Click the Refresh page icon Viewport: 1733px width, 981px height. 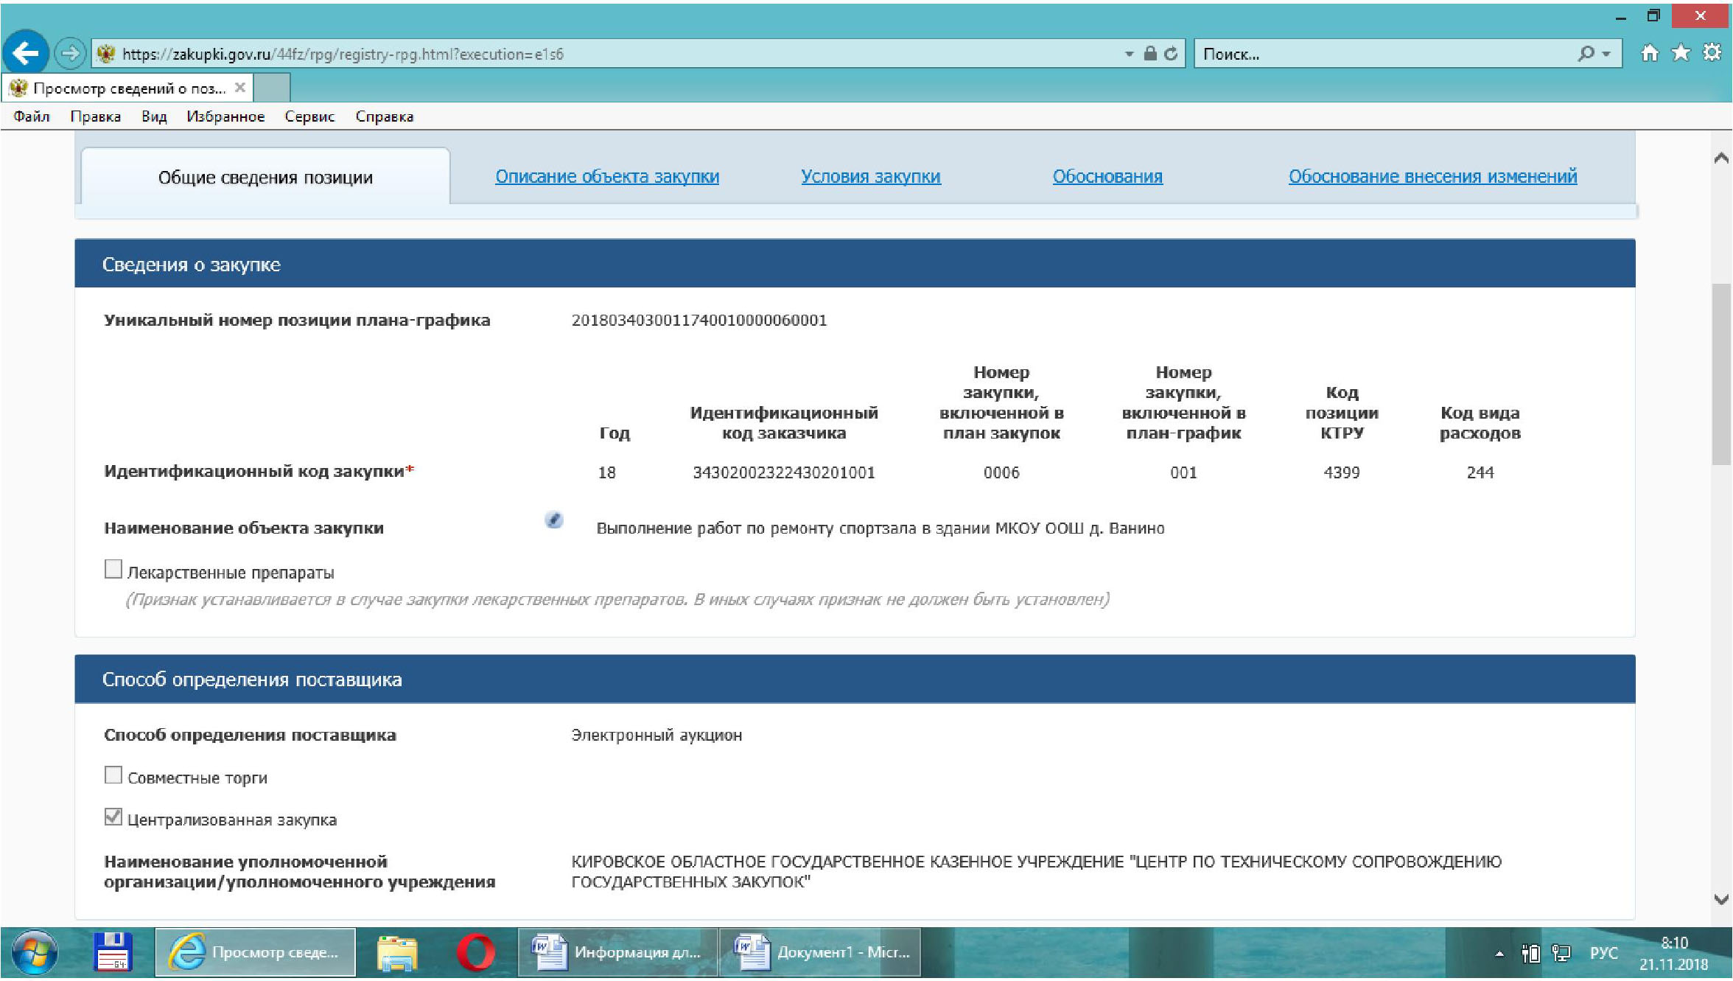[x=1170, y=54]
